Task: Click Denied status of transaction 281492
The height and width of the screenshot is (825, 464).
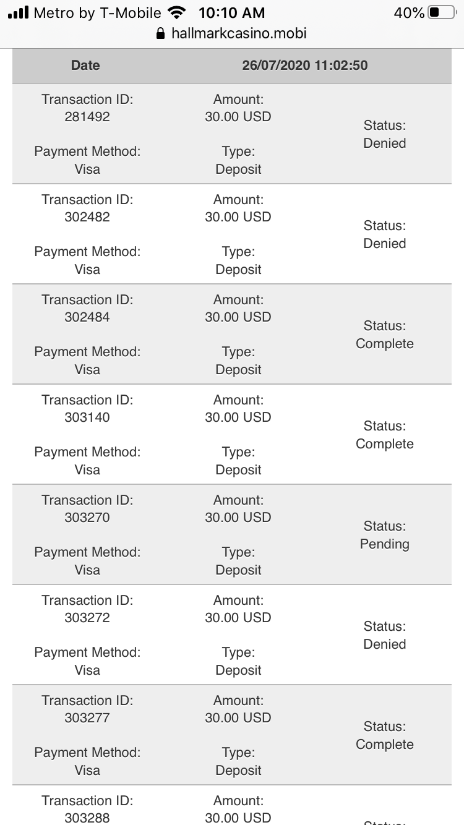Action: (x=385, y=143)
